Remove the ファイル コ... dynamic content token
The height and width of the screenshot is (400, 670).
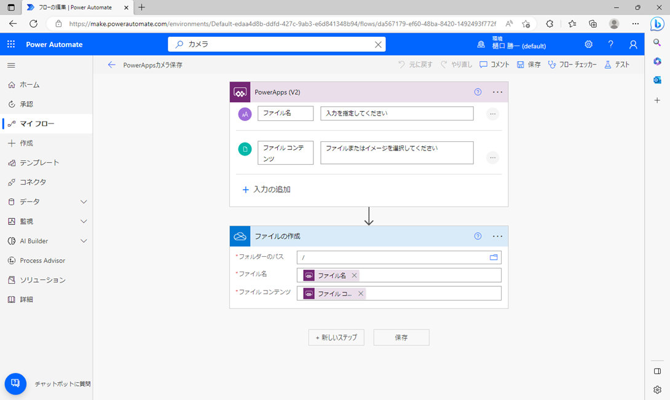(361, 294)
